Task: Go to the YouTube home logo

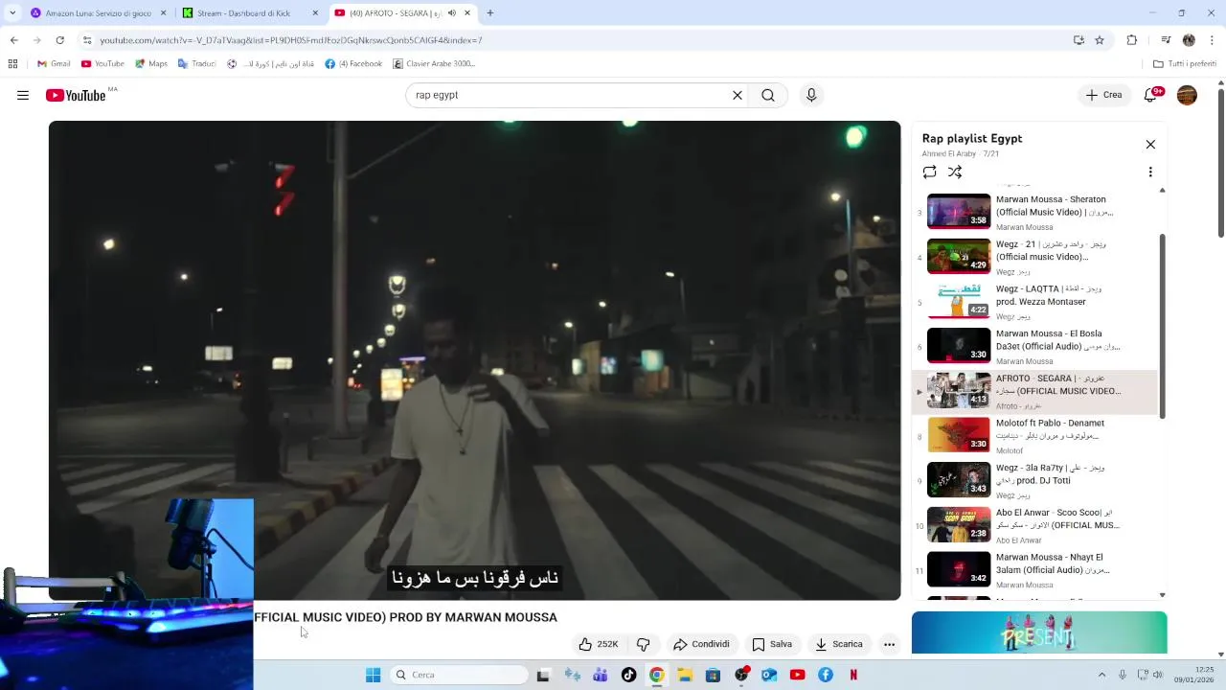Action: (x=76, y=95)
